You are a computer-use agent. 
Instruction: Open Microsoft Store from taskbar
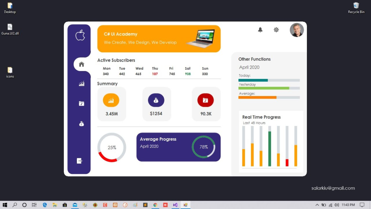[x=64, y=205]
